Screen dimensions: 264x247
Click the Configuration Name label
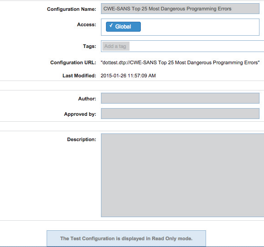coord(72,9)
